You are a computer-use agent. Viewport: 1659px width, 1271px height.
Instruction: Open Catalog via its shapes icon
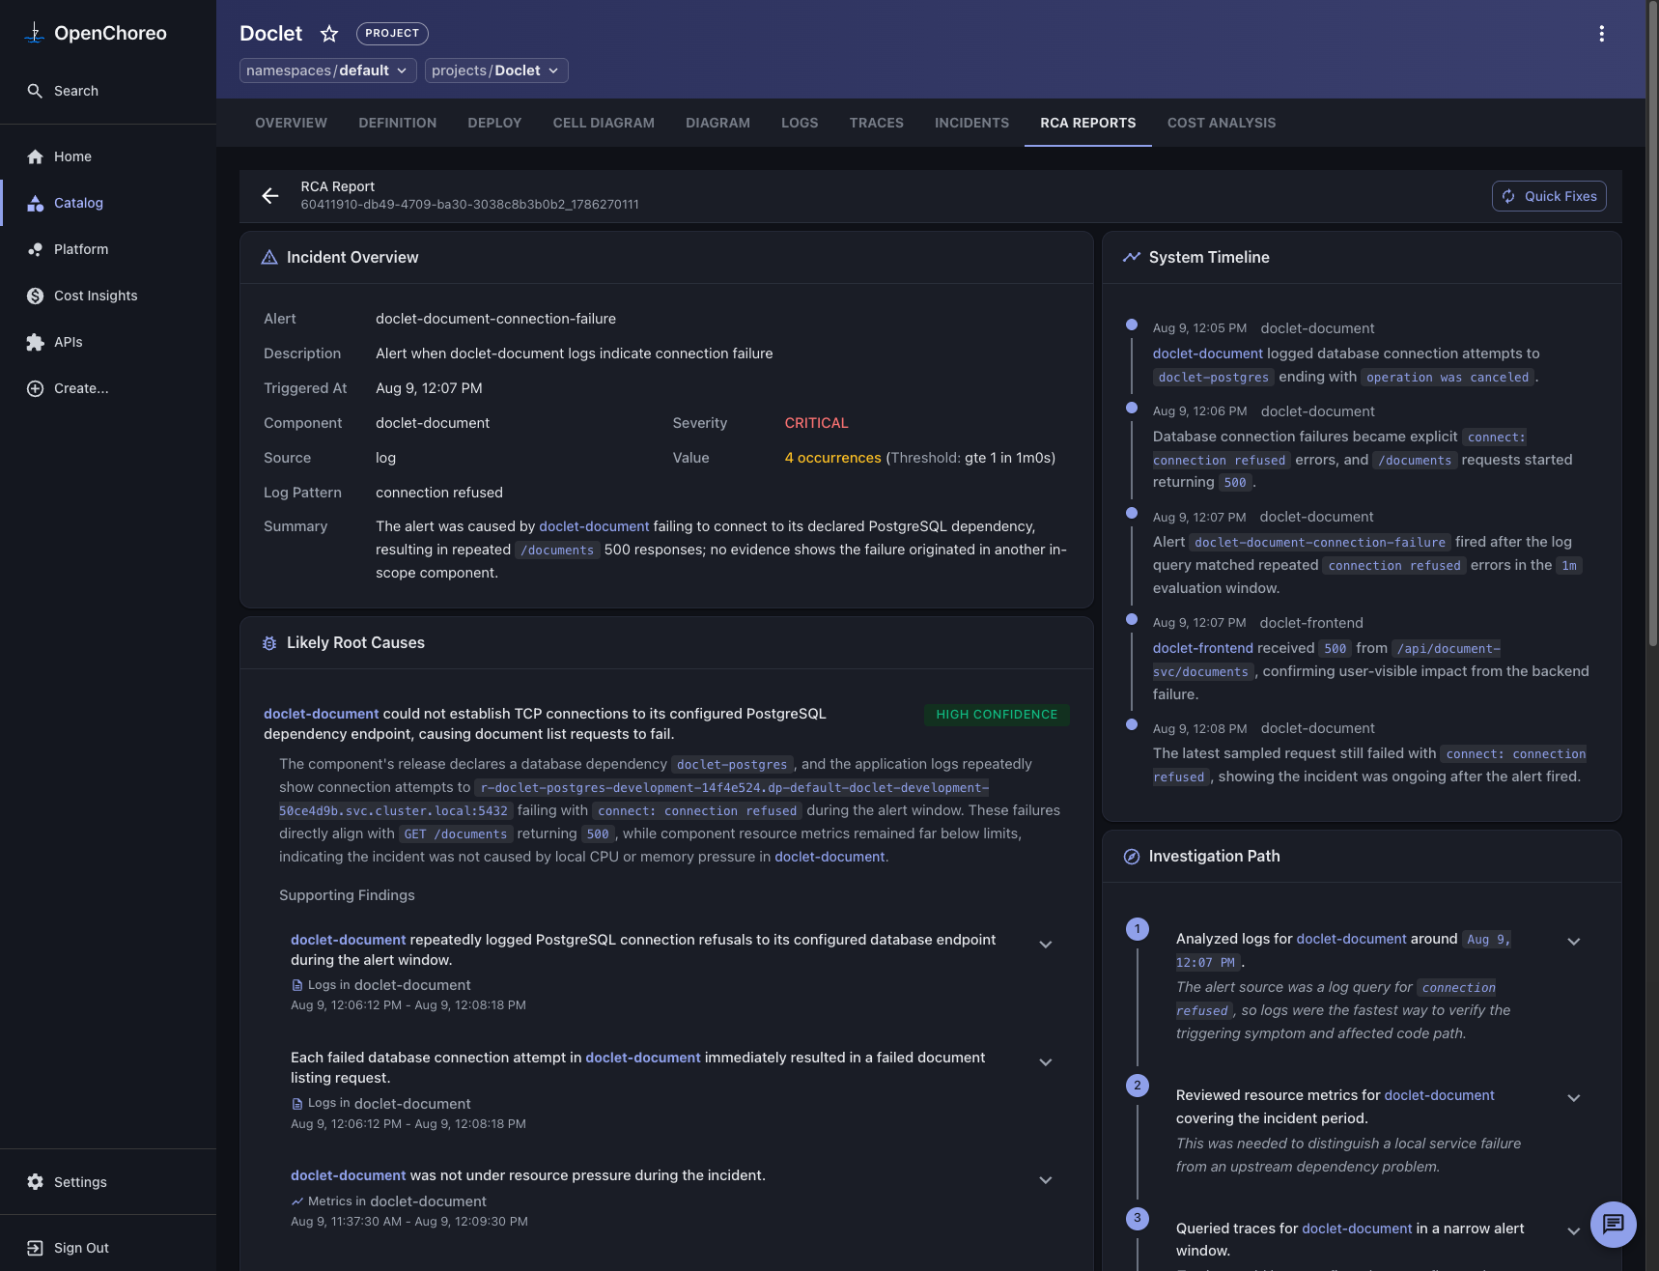click(x=35, y=203)
